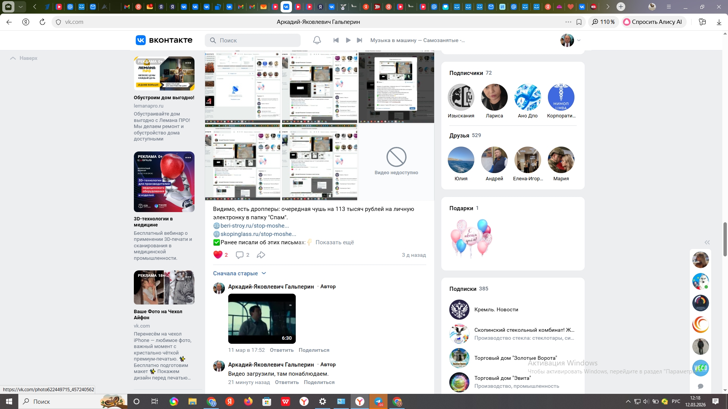The height and width of the screenshot is (409, 728).
Task: Click the browser zoom 110% indicator
Action: tap(604, 22)
